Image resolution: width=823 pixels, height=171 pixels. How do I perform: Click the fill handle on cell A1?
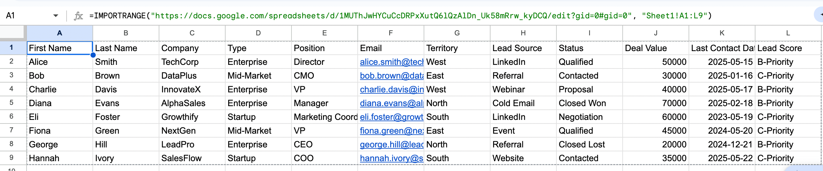point(93,55)
